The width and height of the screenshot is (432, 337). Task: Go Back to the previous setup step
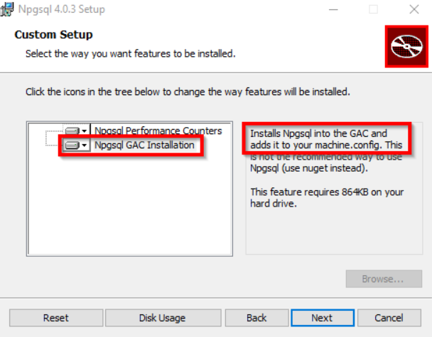[256, 318]
